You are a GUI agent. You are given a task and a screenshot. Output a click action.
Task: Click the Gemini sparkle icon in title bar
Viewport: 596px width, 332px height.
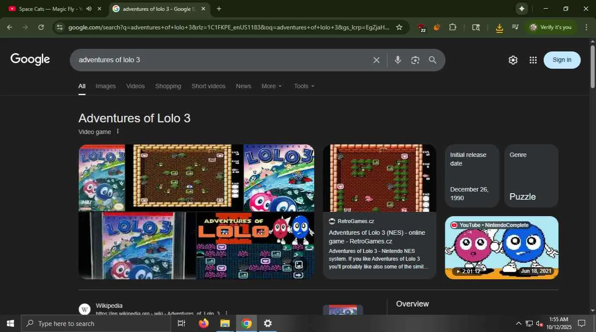(521, 9)
